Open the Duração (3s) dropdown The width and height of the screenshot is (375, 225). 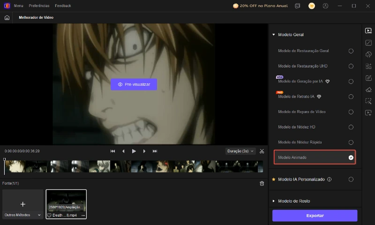240,151
